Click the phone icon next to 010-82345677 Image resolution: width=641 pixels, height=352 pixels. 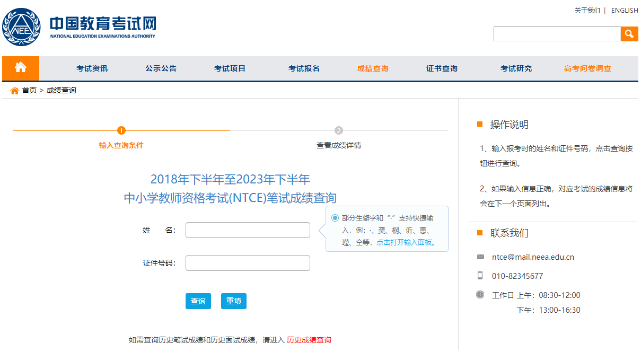click(x=480, y=275)
